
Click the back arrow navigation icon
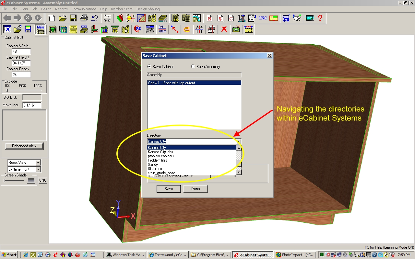coord(7,18)
